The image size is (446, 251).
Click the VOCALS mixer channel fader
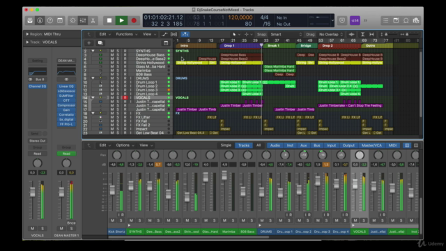pos(355,183)
